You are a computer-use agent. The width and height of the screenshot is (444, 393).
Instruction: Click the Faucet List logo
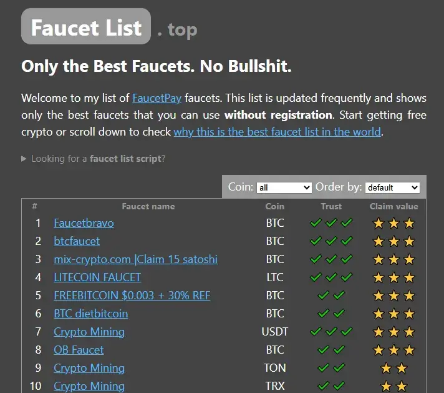click(x=86, y=26)
